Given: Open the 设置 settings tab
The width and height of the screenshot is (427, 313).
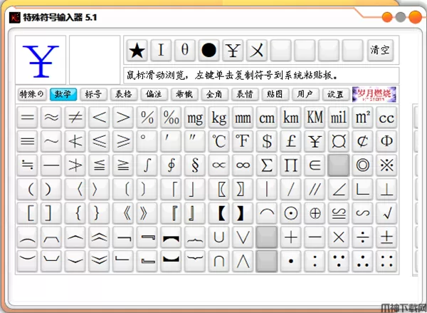Looking at the screenshot, I should (335, 94).
